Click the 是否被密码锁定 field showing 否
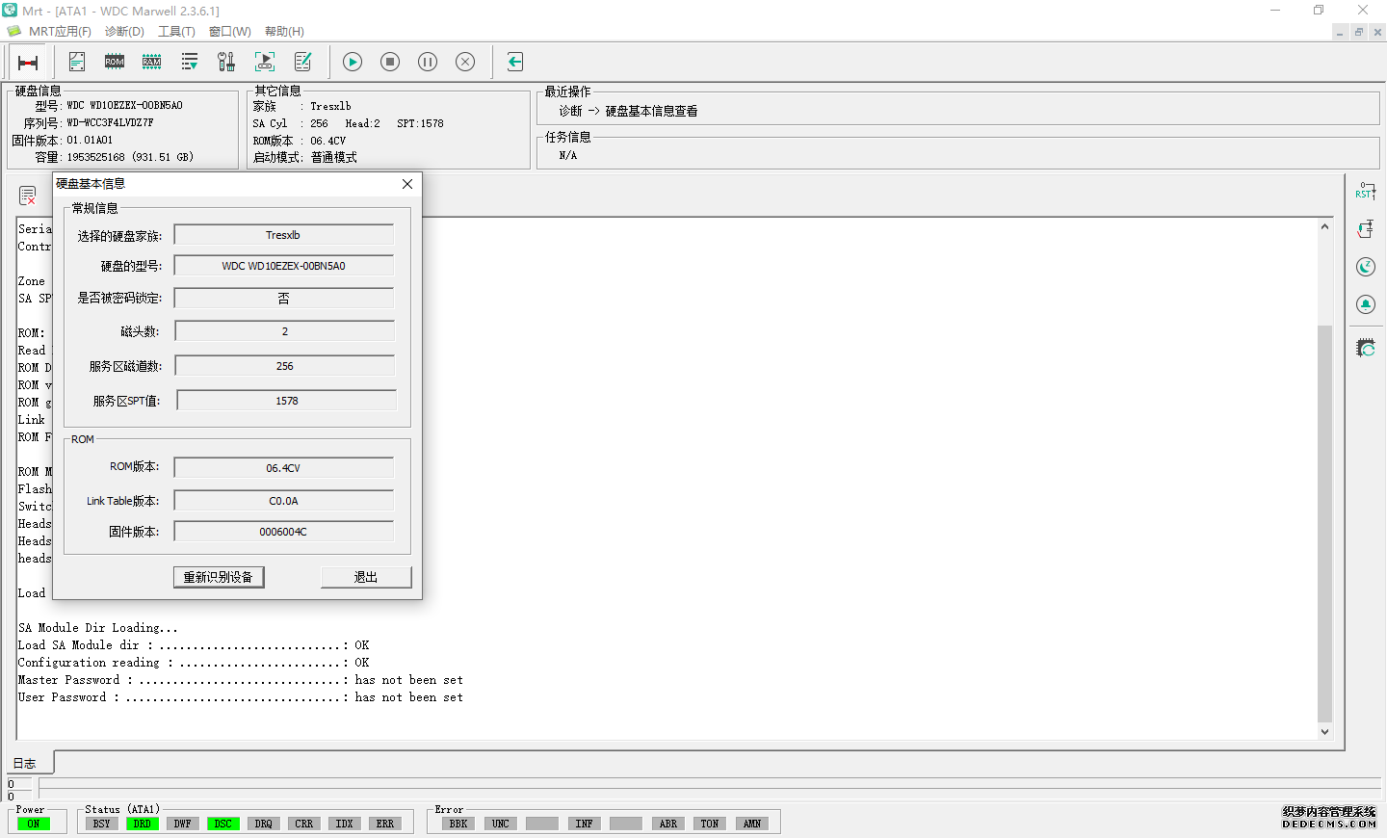Screen dimensions: 1387x838 pyautogui.click(x=283, y=299)
